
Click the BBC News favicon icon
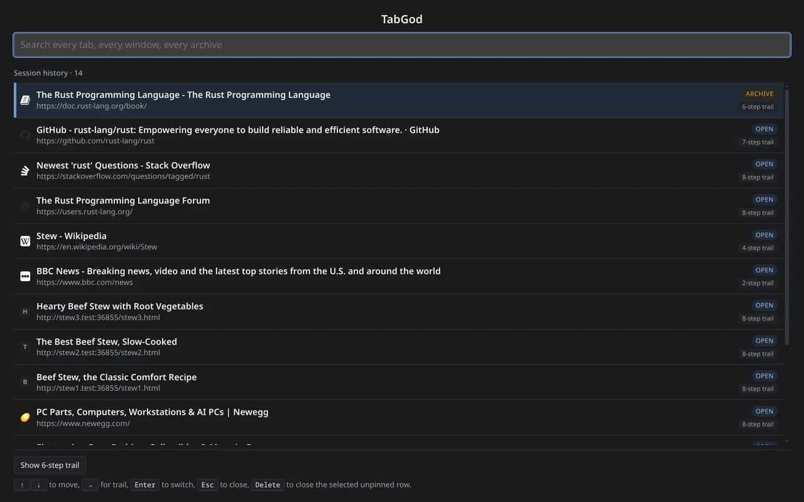coord(25,276)
